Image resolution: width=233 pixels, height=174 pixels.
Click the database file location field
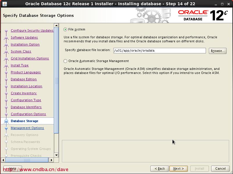[x=160, y=51]
